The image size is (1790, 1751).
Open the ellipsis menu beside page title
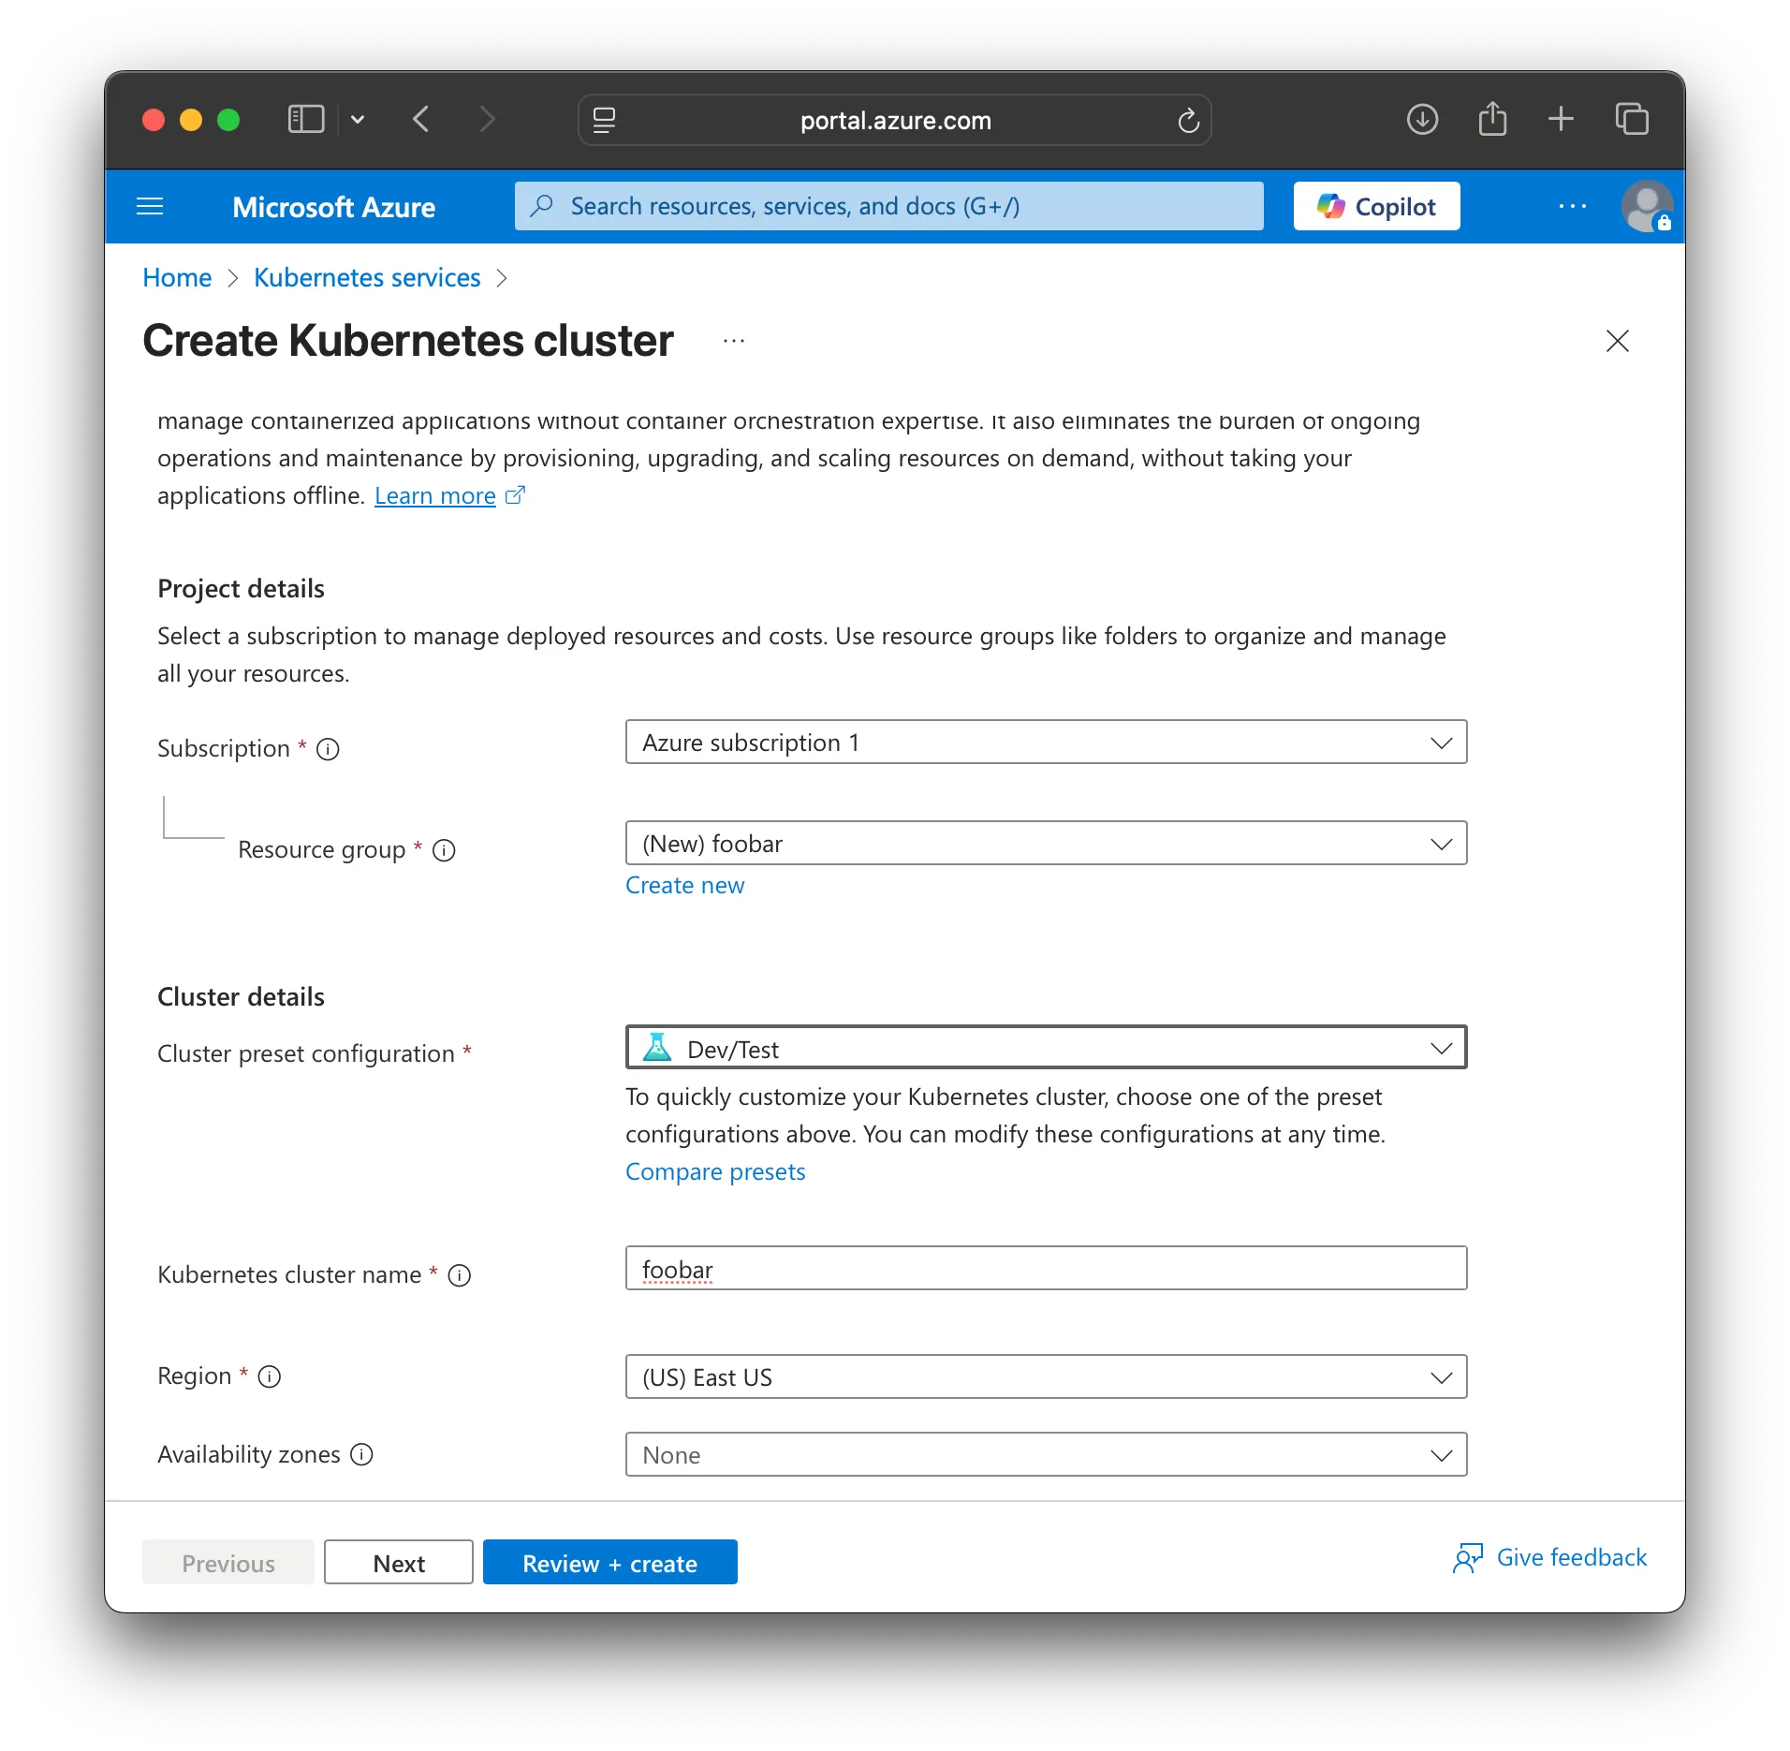[x=733, y=340]
